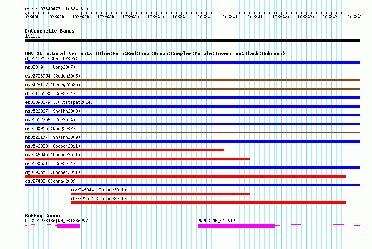Click the blue nsv1012356 variant bar

[192, 124]
